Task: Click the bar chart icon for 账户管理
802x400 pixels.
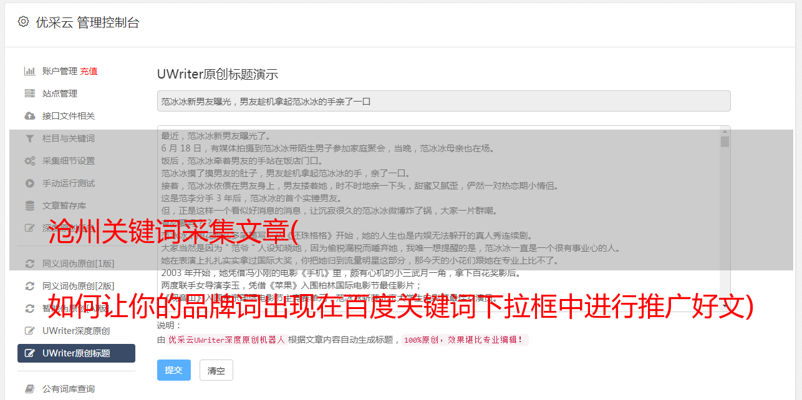Action: click(x=29, y=71)
